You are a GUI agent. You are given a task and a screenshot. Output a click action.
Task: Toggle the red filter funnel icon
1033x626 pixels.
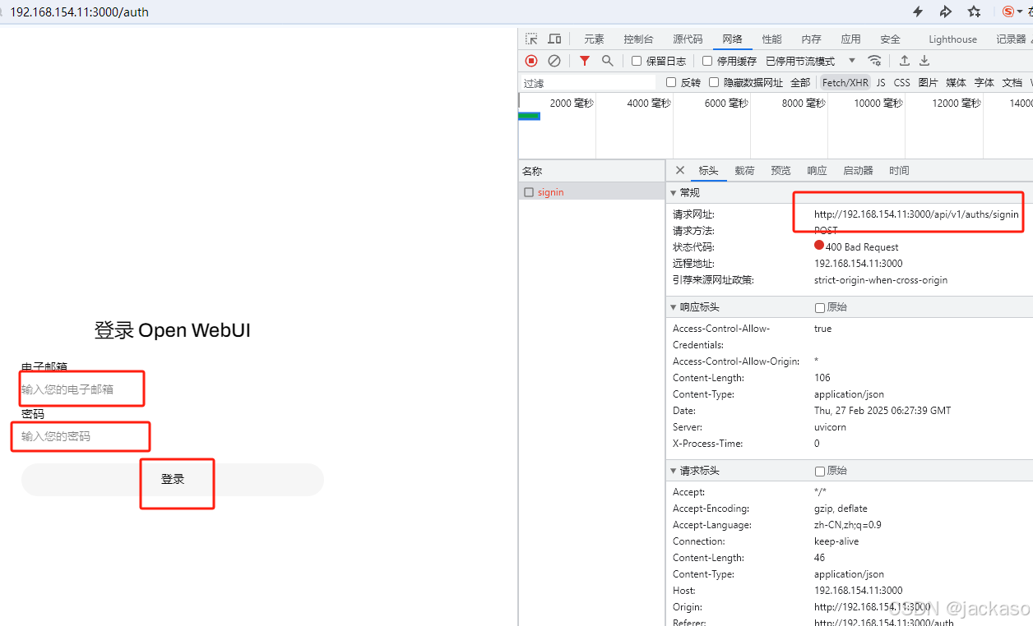point(585,61)
